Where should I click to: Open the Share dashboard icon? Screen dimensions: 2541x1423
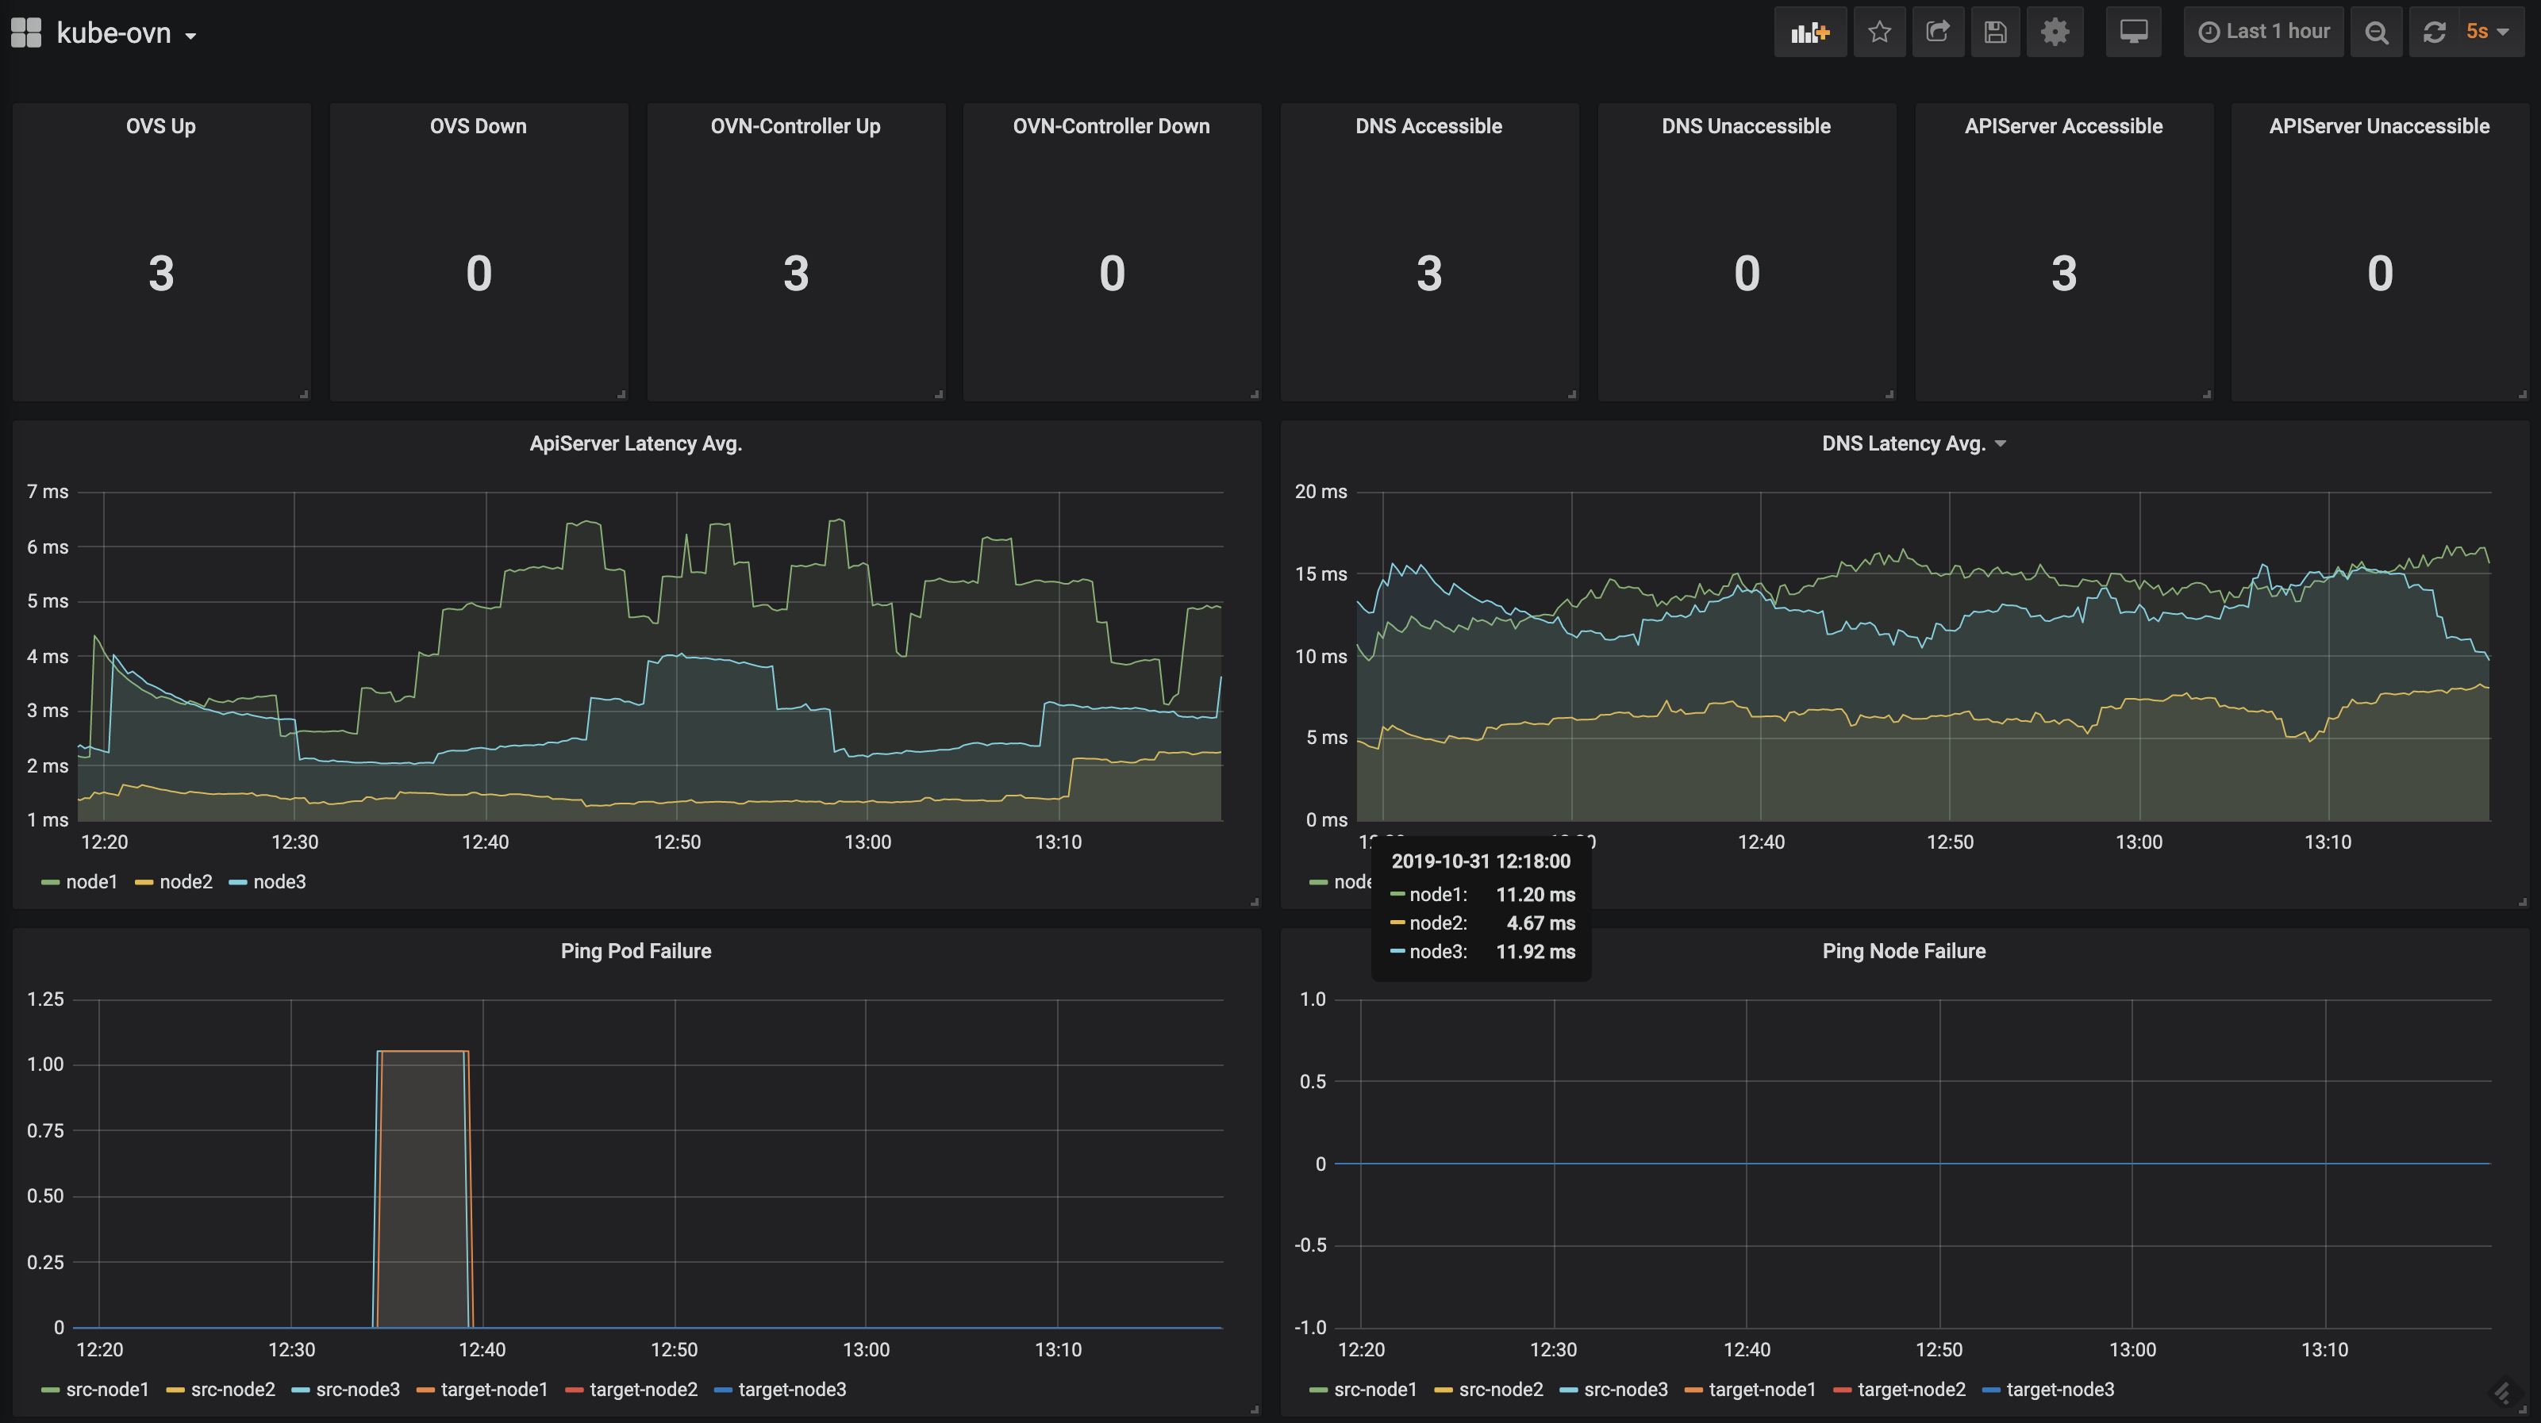[x=1937, y=33]
